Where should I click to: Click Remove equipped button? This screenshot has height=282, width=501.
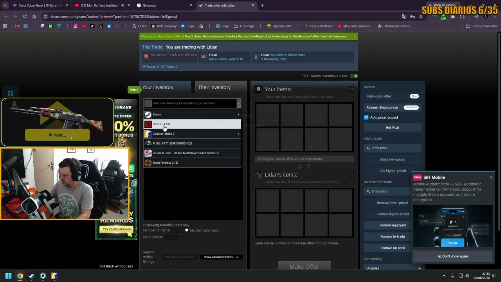(x=393, y=225)
